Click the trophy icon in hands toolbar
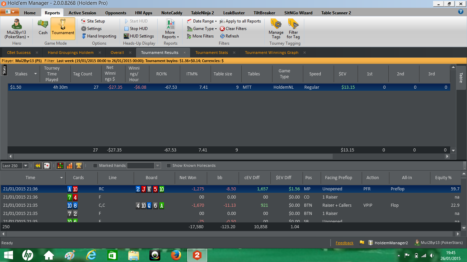Viewport: 467px width, 262px height. (x=79, y=165)
